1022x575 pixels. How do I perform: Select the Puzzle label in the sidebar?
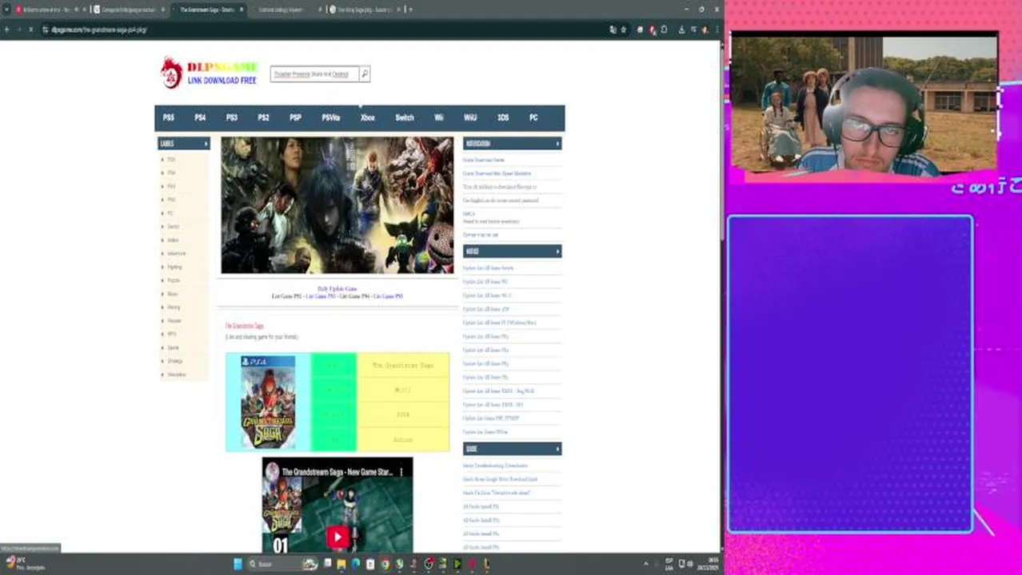(174, 281)
